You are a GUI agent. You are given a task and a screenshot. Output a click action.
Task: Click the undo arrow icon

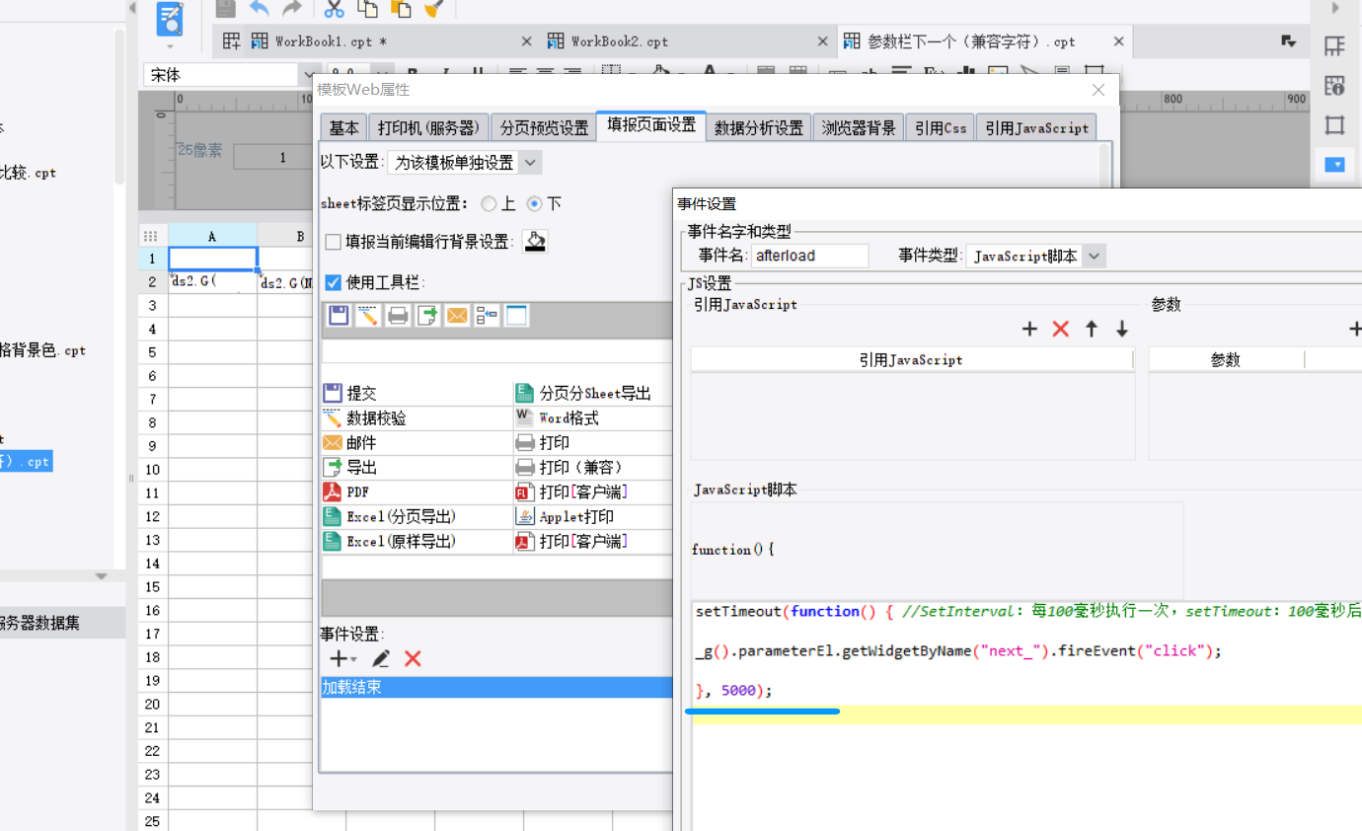(x=259, y=9)
